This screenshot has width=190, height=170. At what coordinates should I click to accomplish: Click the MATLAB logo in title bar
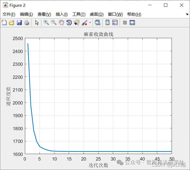(x=5, y=5)
